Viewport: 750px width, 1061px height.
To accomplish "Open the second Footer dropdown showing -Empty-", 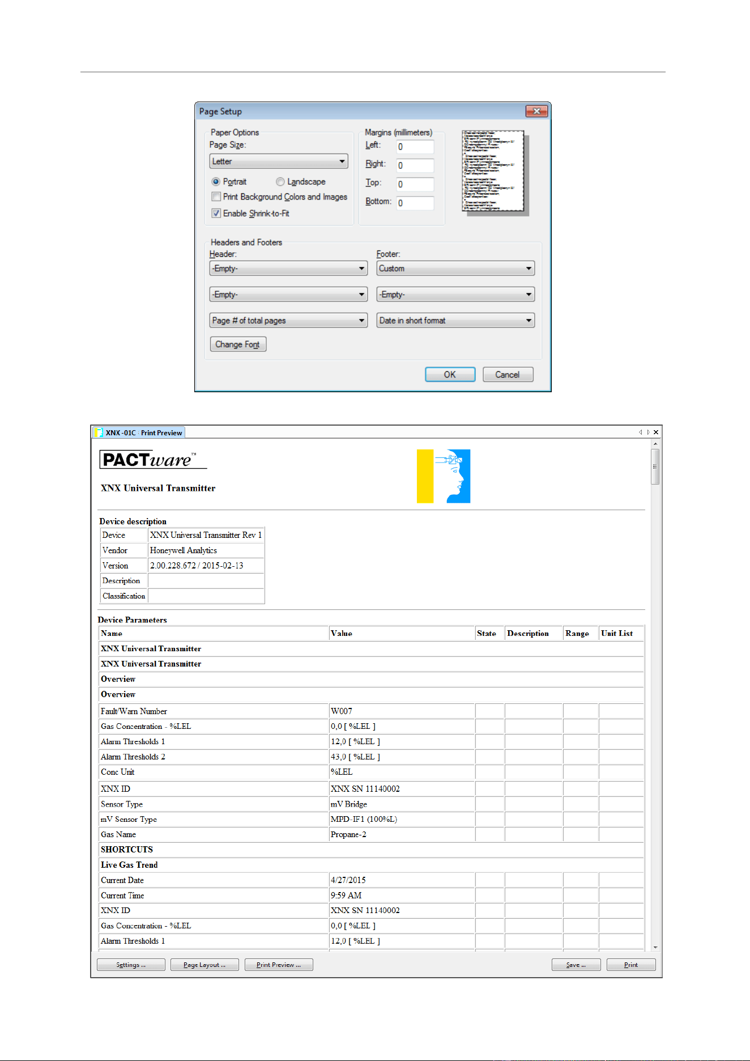I will tap(455, 295).
